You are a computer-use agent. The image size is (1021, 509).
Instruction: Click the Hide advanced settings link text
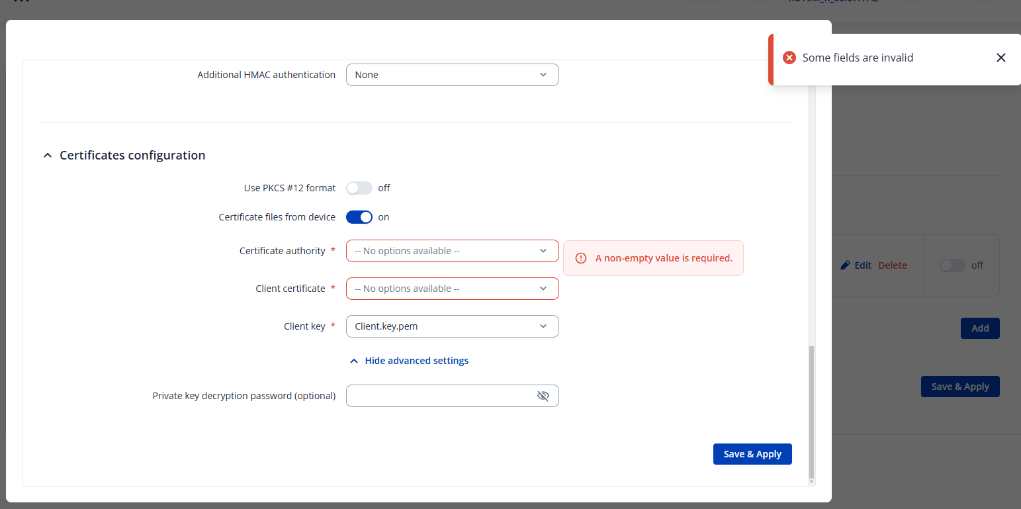(416, 361)
